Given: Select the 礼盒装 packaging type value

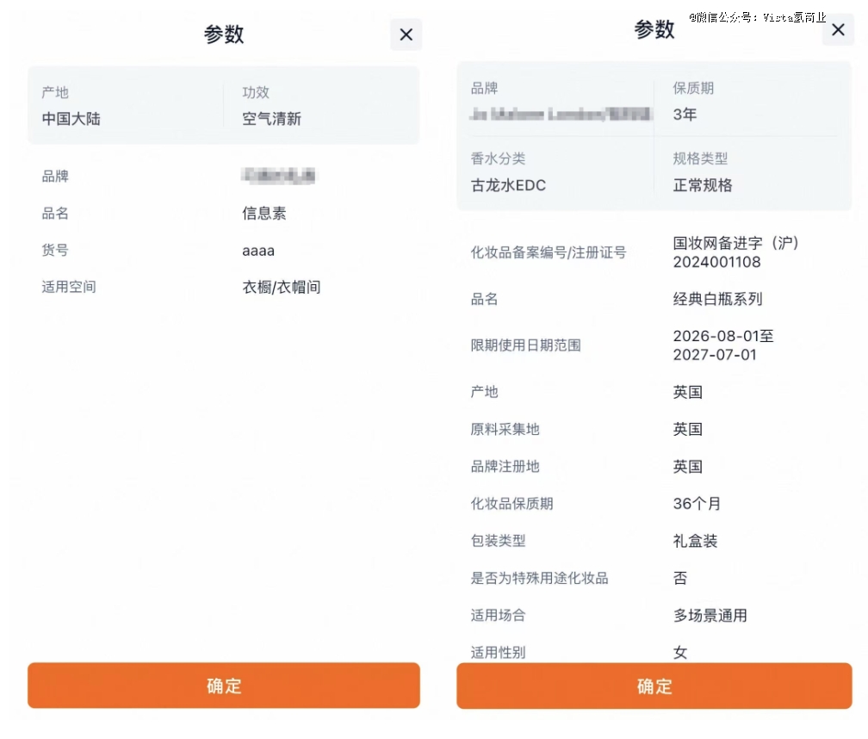Looking at the screenshot, I should click(695, 541).
